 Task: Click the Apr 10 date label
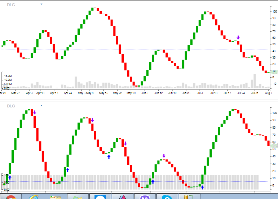coord(40,93)
